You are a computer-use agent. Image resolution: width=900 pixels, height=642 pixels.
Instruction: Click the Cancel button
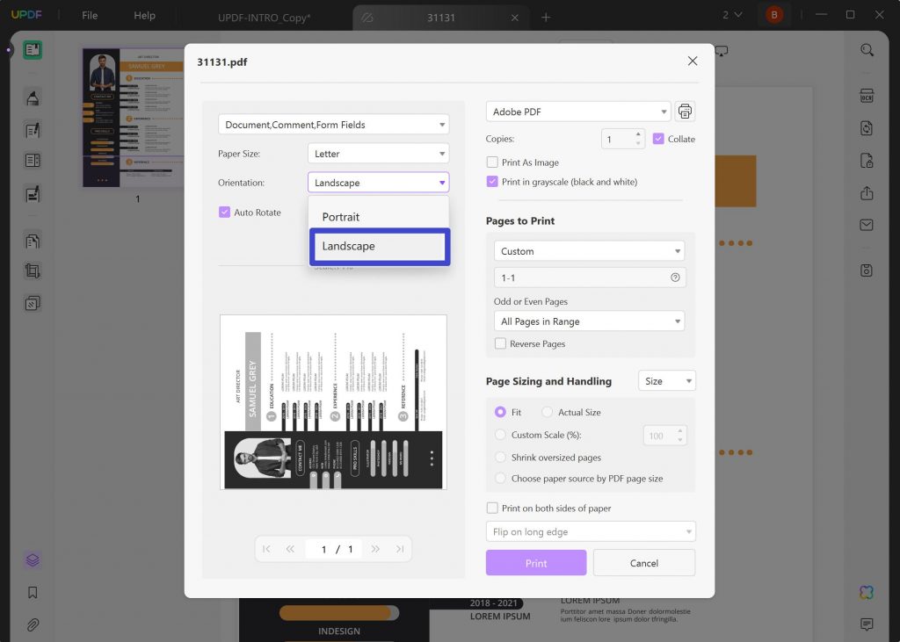coord(644,563)
